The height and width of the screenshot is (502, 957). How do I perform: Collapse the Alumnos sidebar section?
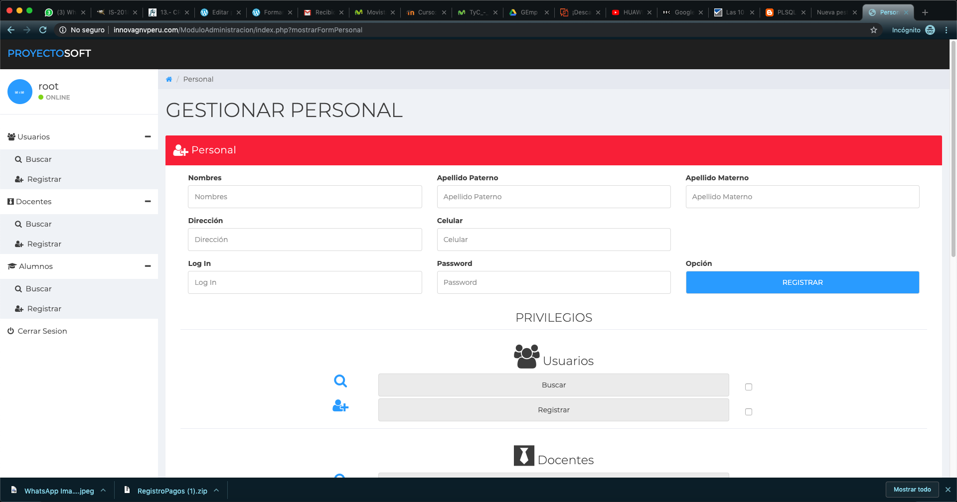148,266
